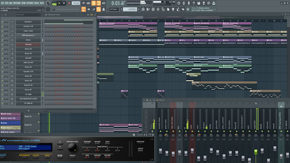Click the play button in transport
This screenshot has height=163, width=290.
(x=59, y=3)
